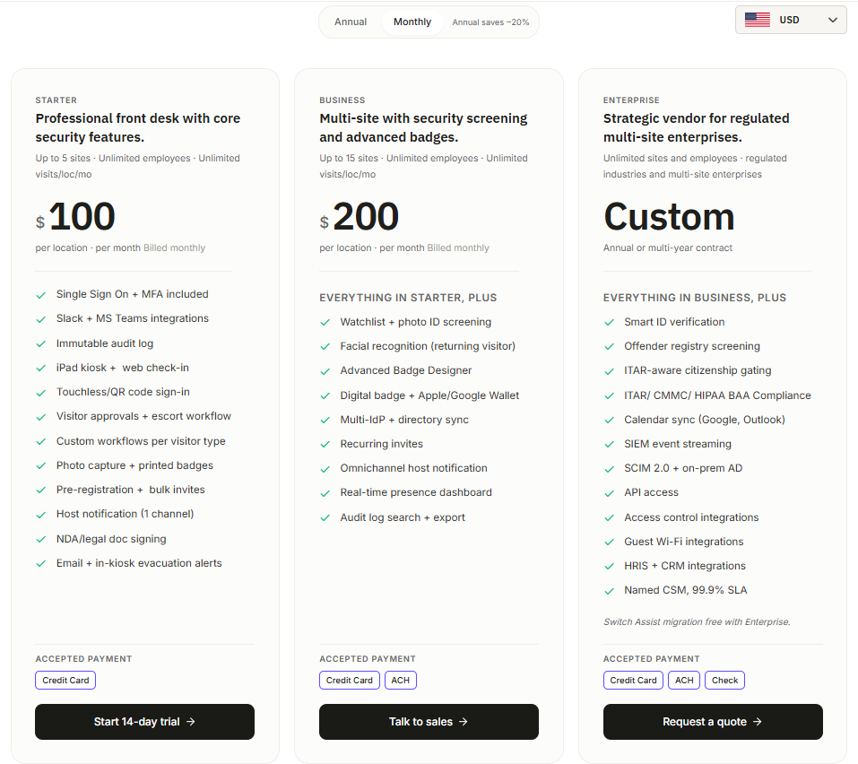Select ACH payment tag in Business plan
858x764 pixels.
click(401, 681)
